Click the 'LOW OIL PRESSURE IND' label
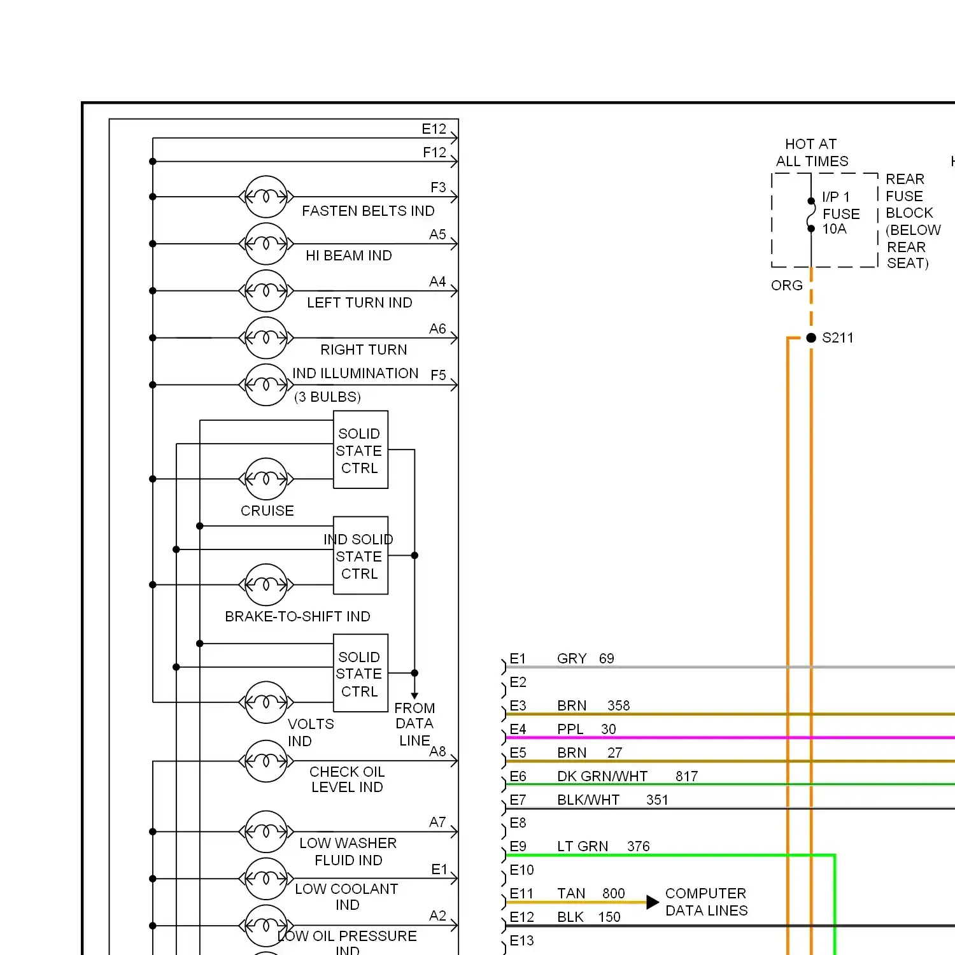 (x=348, y=943)
